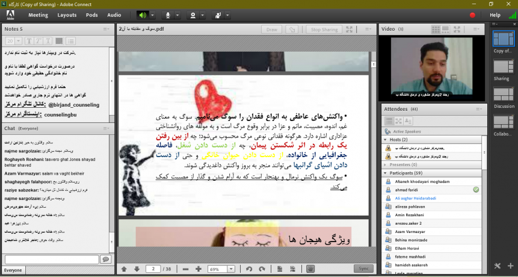Add new layout with plus icon
518x277 pixels.
[x=511, y=266]
